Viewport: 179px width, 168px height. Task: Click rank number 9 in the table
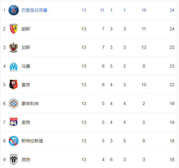point(4,160)
